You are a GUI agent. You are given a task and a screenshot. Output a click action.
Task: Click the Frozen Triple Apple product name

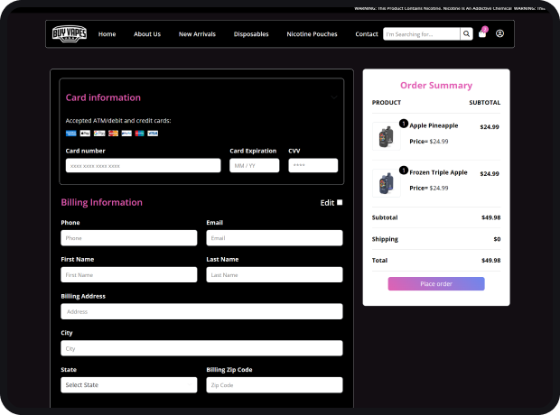click(x=438, y=172)
